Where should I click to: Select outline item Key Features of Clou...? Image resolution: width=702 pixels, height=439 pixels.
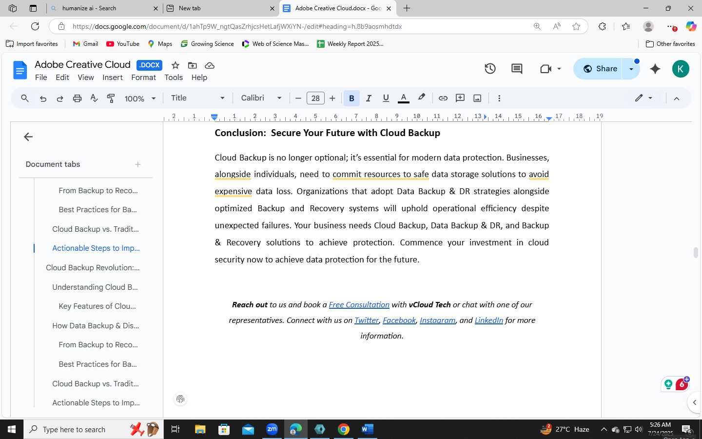[97, 306]
